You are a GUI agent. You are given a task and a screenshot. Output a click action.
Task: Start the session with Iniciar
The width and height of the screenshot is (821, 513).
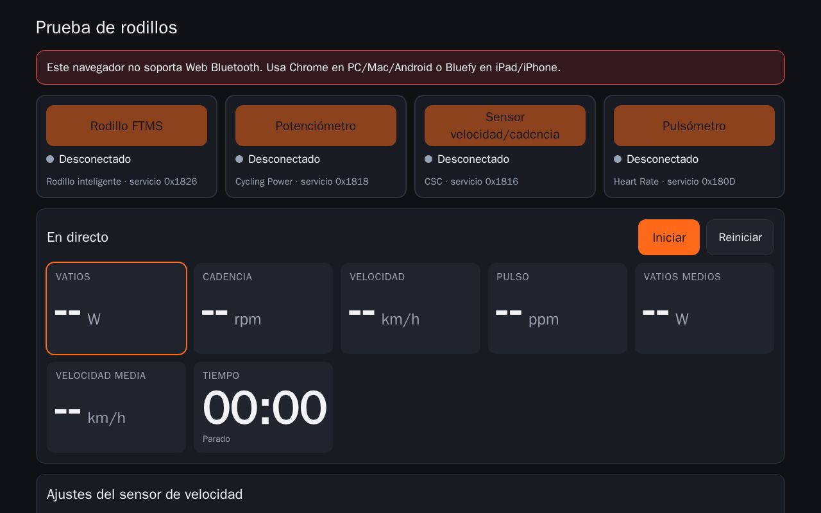point(669,237)
